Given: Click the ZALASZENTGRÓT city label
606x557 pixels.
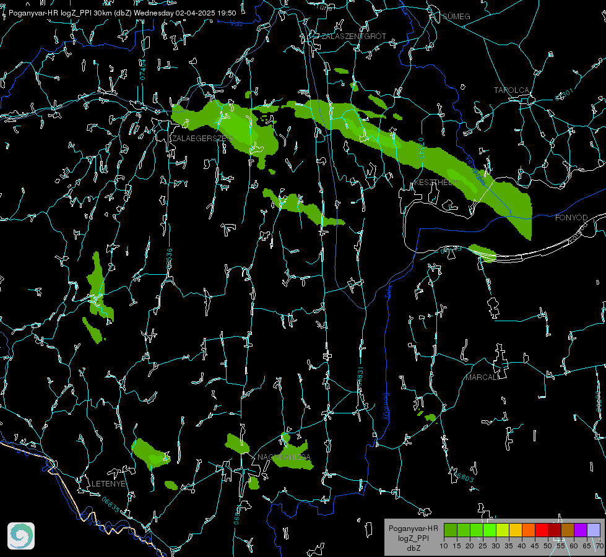Looking at the screenshot, I should point(354,37).
